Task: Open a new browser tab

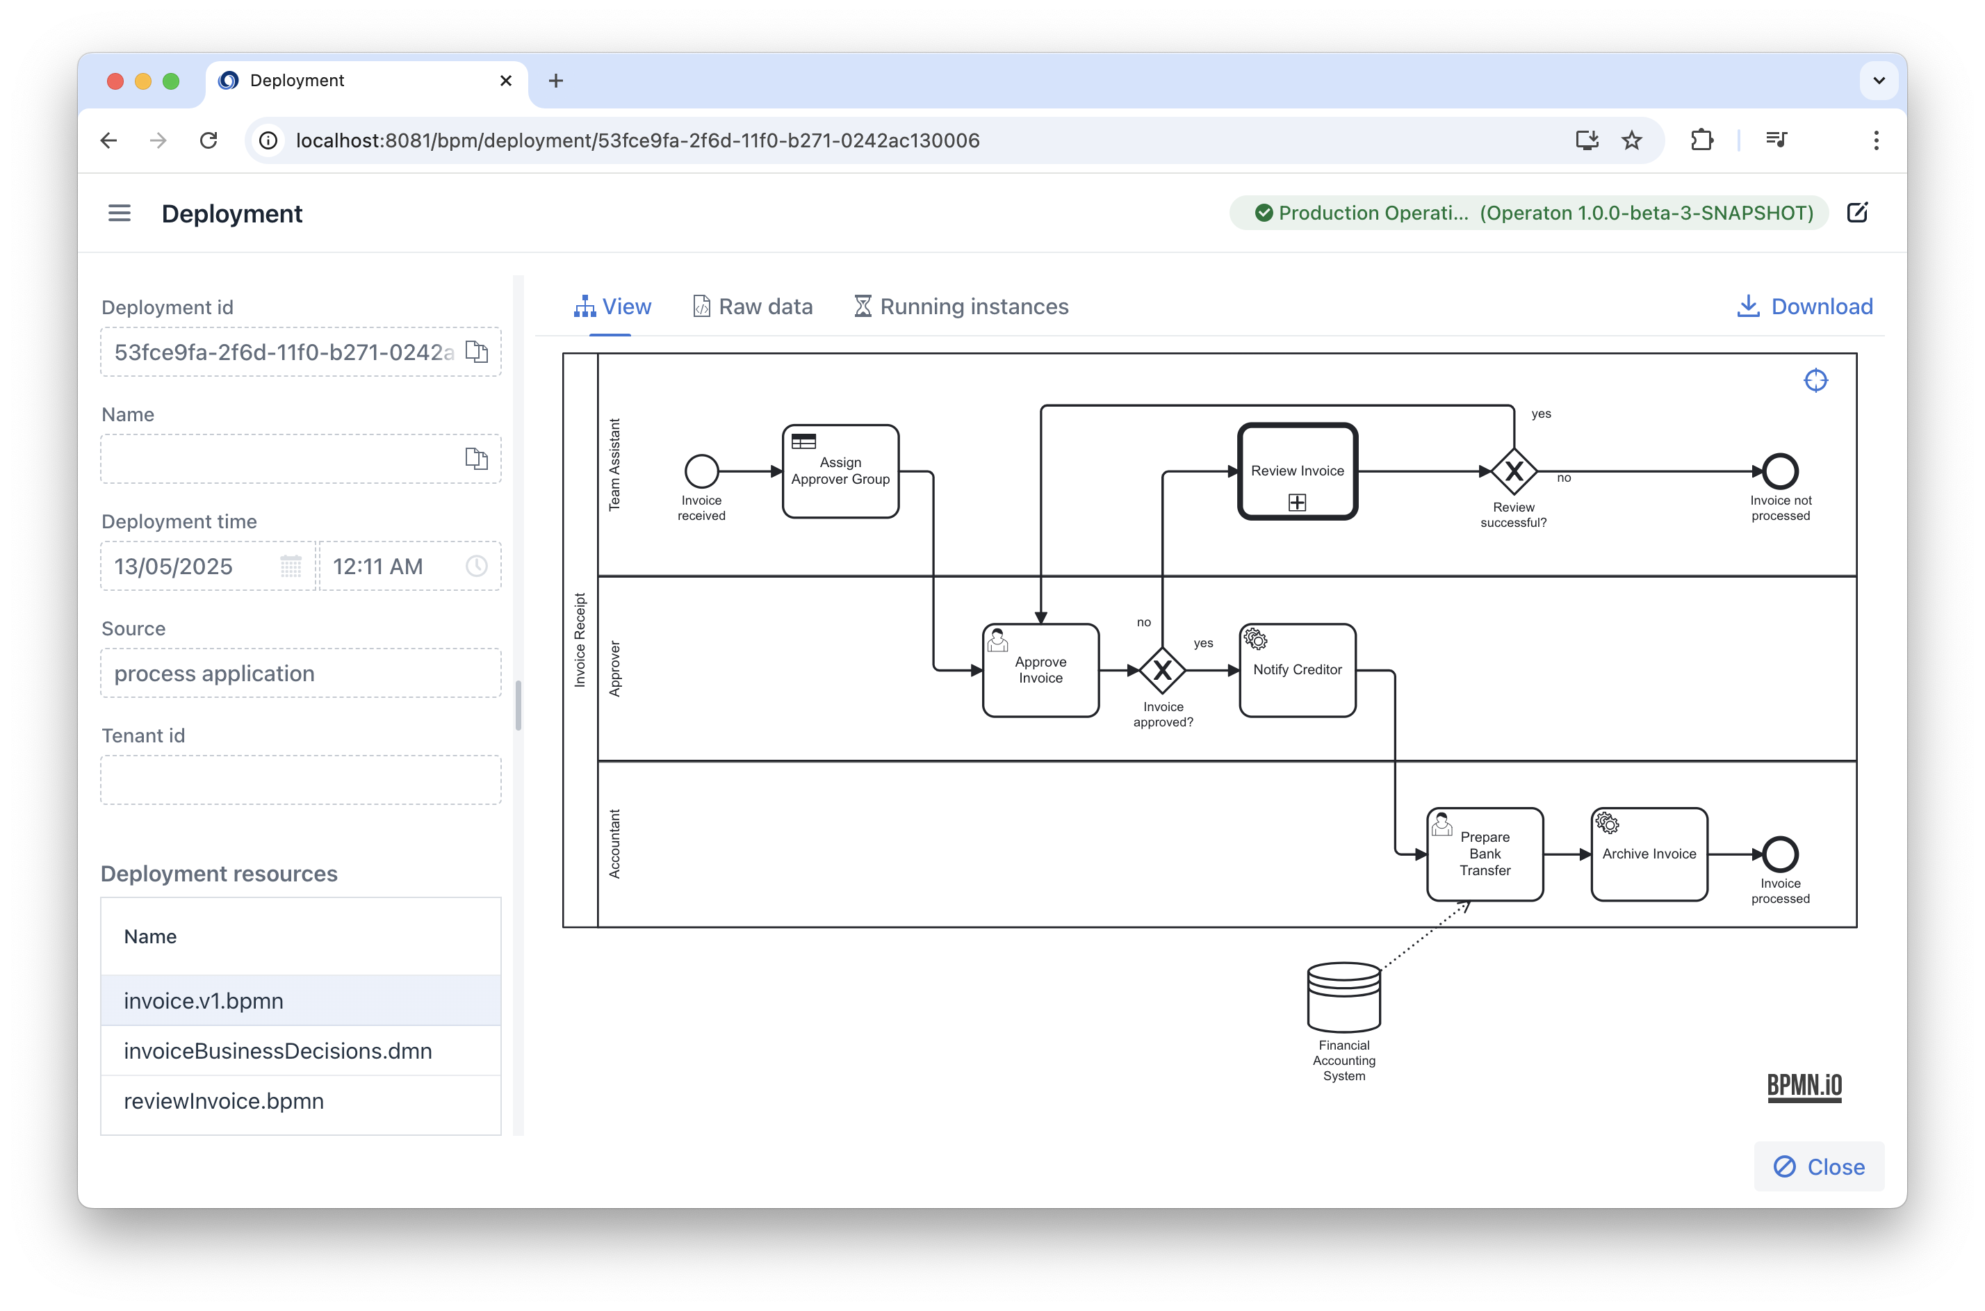Action: (556, 80)
